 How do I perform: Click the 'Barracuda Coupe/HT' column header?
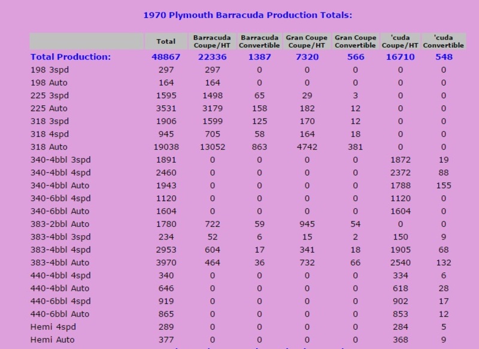213,41
